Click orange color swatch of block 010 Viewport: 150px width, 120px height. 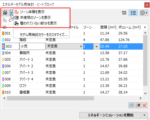3,92
